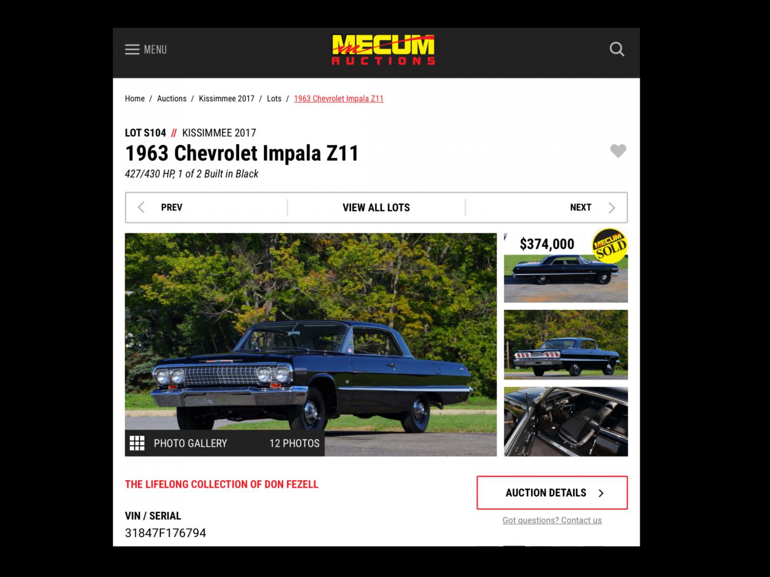Click the 1963 Chevrolet Impala Z11 breadcrumb
The height and width of the screenshot is (577, 770).
point(339,98)
